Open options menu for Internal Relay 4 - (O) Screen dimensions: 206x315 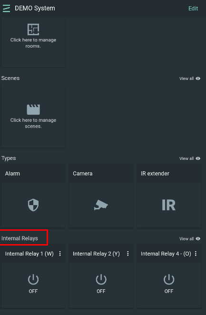pyautogui.click(x=196, y=254)
